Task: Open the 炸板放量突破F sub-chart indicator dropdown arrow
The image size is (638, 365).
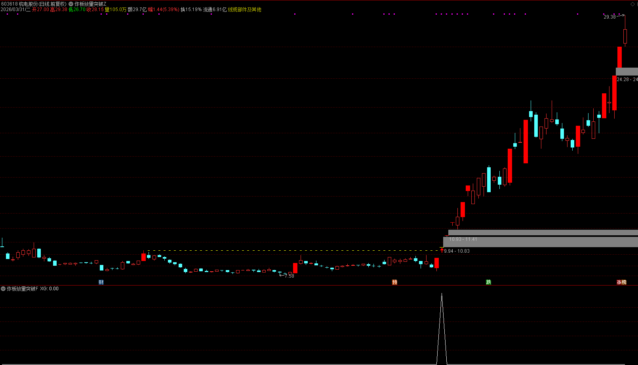Action: pyautogui.click(x=3, y=289)
